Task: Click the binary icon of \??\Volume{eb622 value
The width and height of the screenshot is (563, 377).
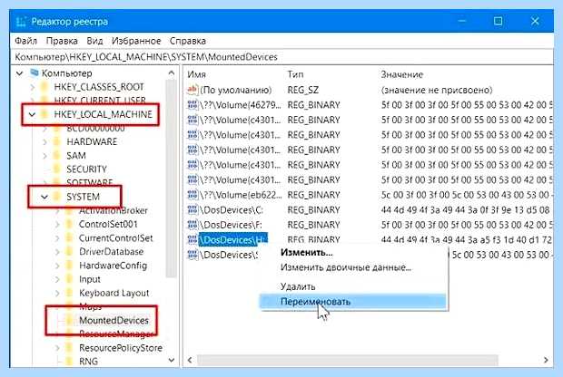Action: click(x=193, y=195)
